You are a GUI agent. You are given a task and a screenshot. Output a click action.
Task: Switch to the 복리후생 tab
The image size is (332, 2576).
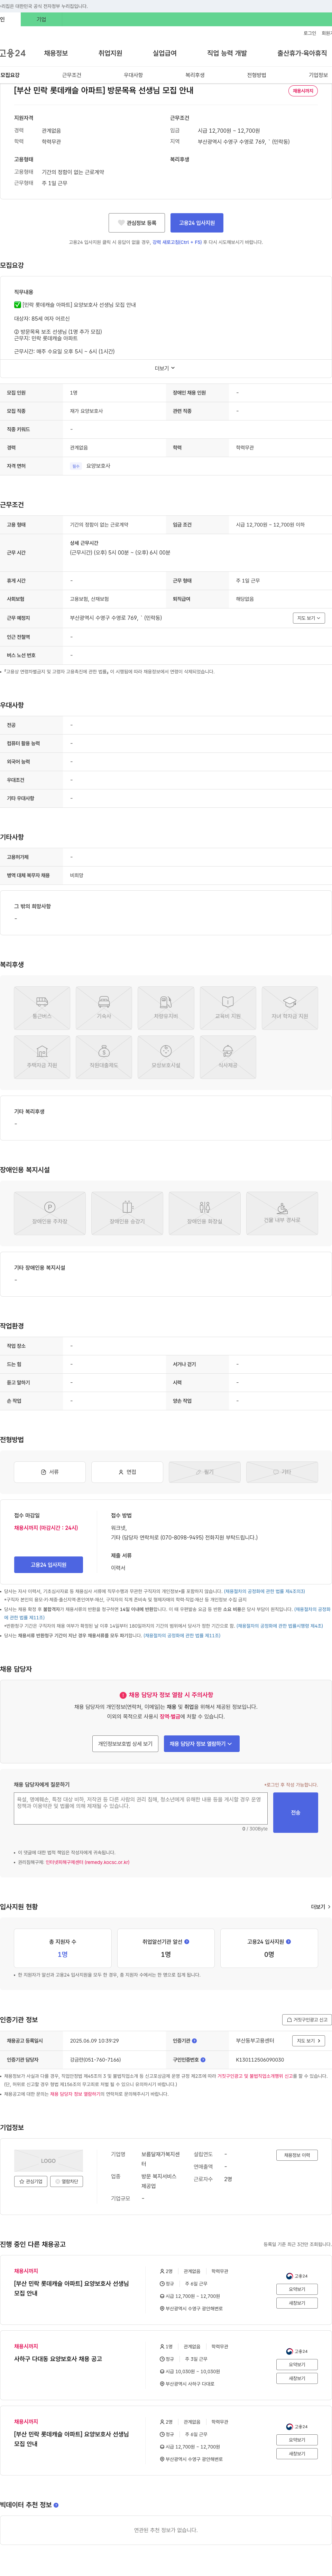(x=195, y=75)
